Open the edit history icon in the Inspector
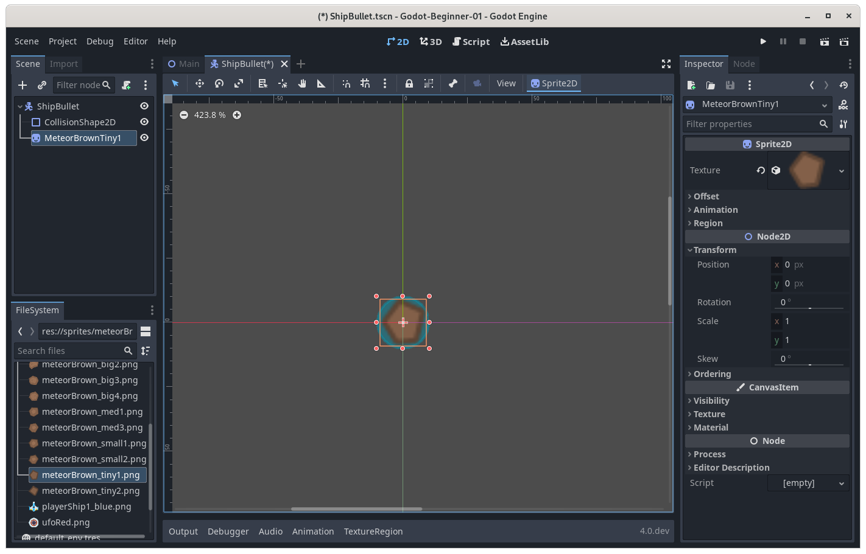The width and height of the screenshot is (866, 554). point(844,85)
